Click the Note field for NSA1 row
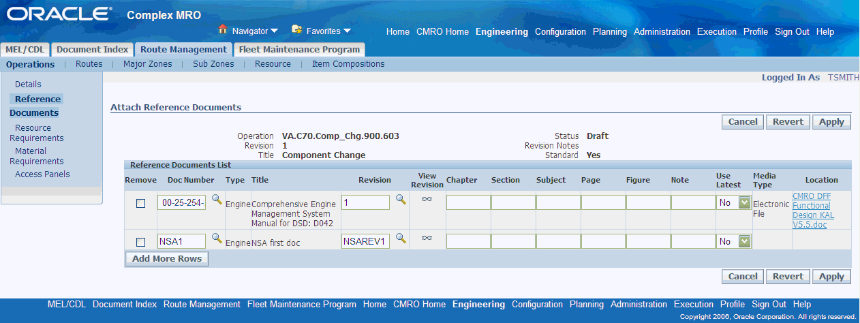The height and width of the screenshot is (323, 860). pos(693,241)
